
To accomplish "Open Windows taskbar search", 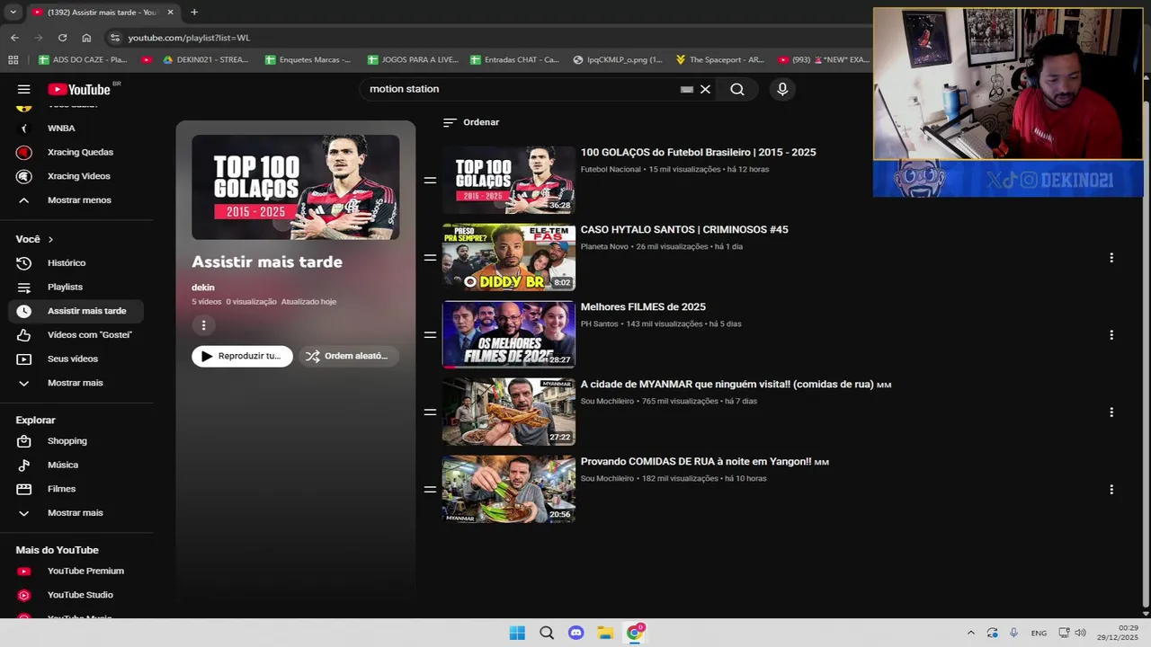I will point(547,633).
